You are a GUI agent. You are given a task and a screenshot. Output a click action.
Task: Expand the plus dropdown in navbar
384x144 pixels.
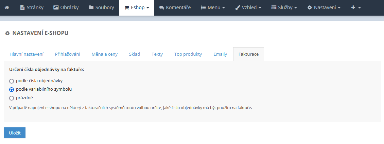pos(356,7)
